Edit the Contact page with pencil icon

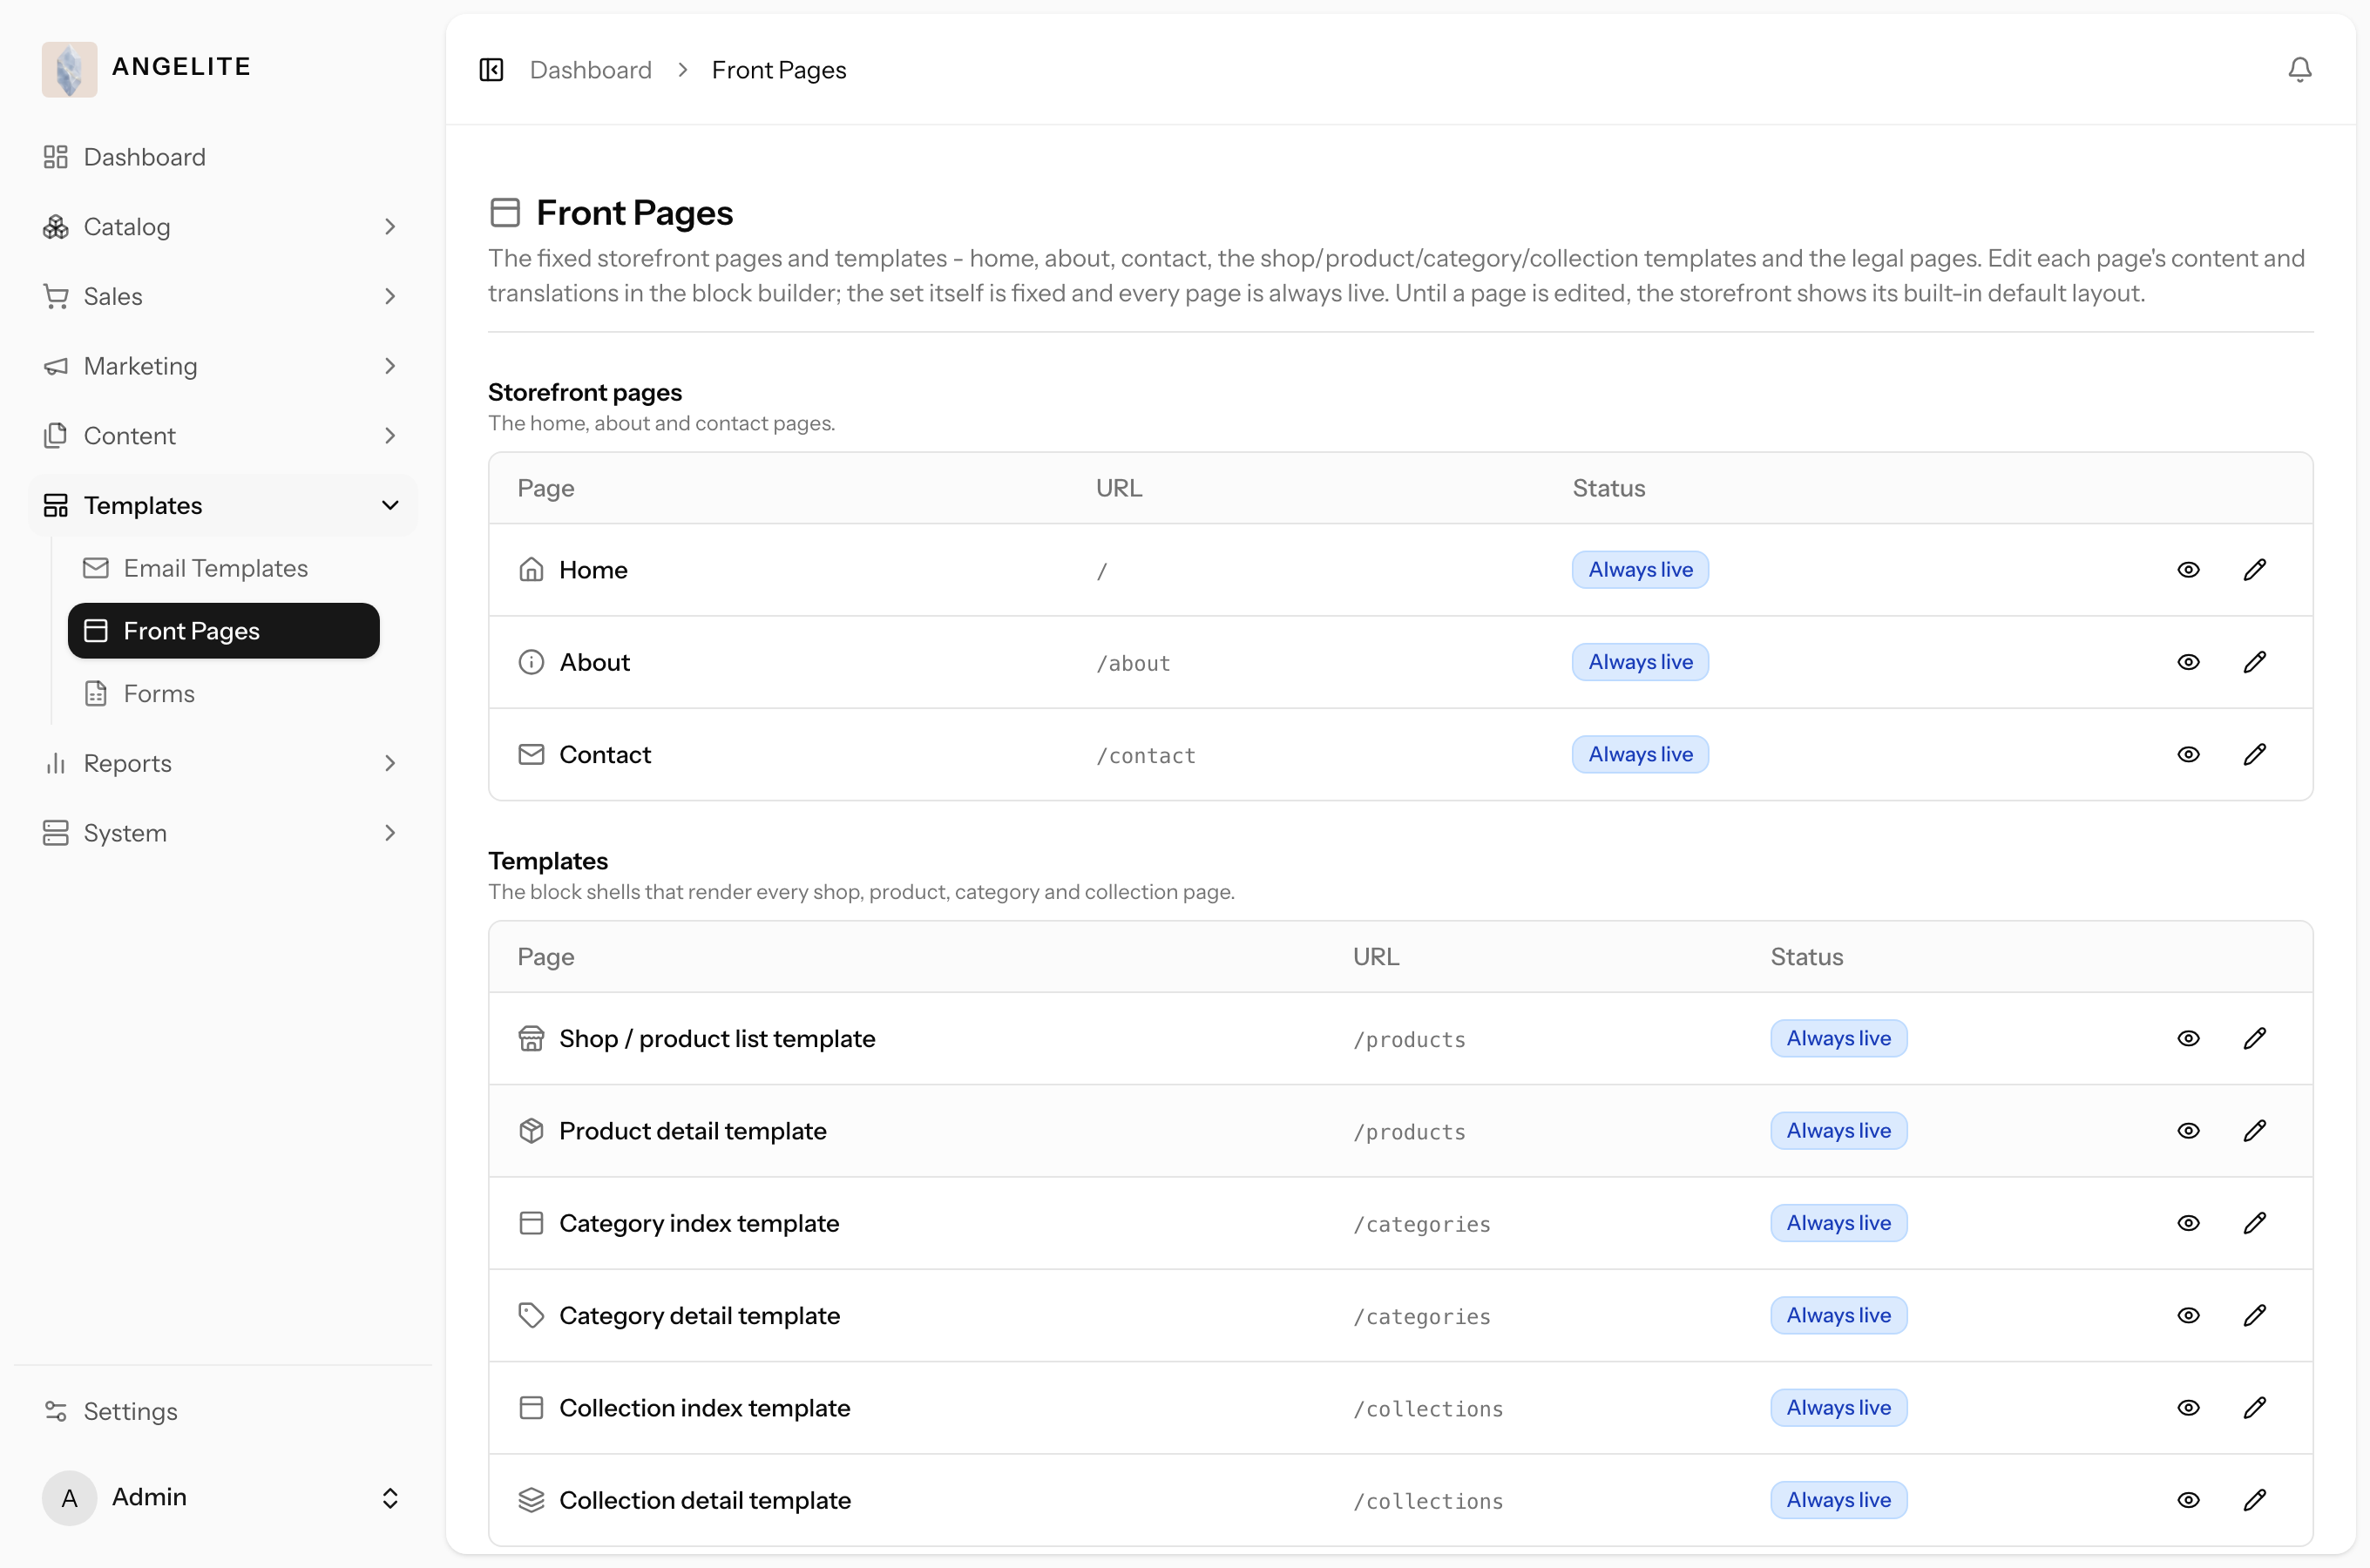coord(2254,754)
